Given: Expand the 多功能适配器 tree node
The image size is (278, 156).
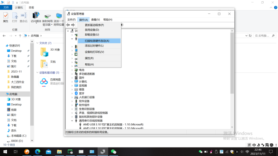Looking at the screenshot, I should click(x=72, y=74).
